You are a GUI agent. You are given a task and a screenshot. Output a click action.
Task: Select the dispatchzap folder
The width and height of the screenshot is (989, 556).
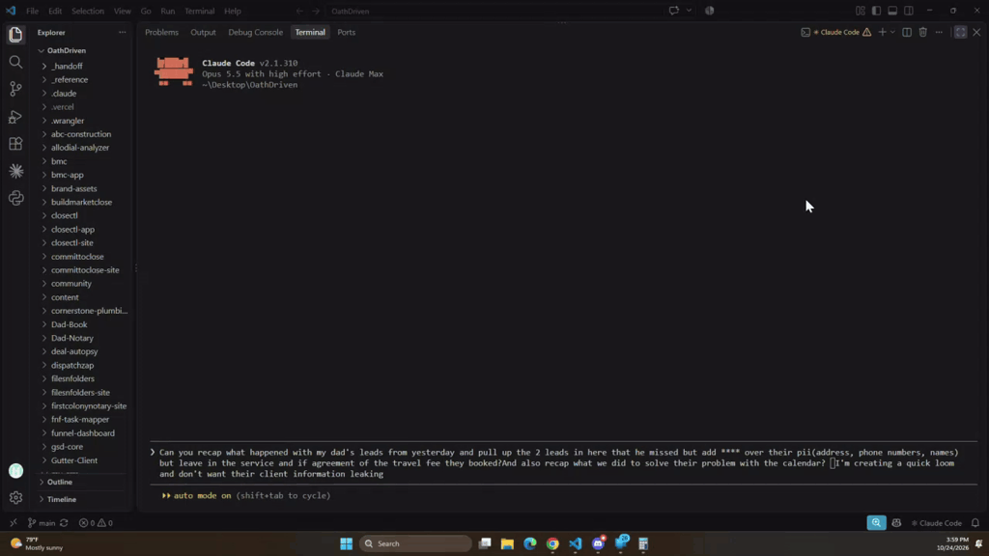[x=72, y=365]
